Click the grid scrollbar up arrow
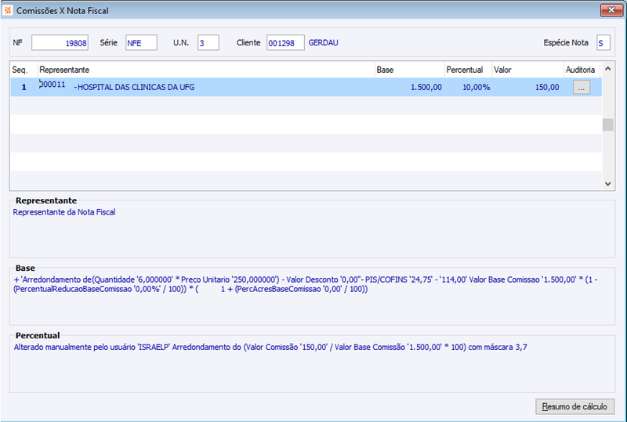627x422 pixels. pyautogui.click(x=608, y=69)
